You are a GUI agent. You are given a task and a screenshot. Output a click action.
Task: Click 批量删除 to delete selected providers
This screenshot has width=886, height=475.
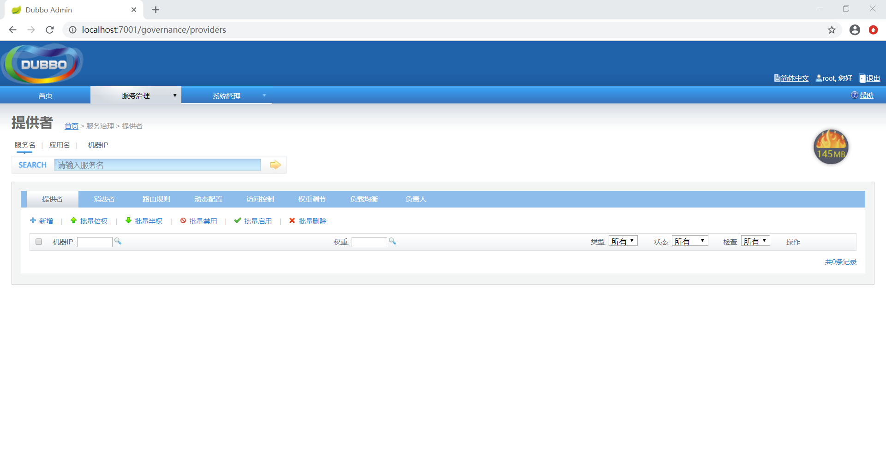(308, 221)
